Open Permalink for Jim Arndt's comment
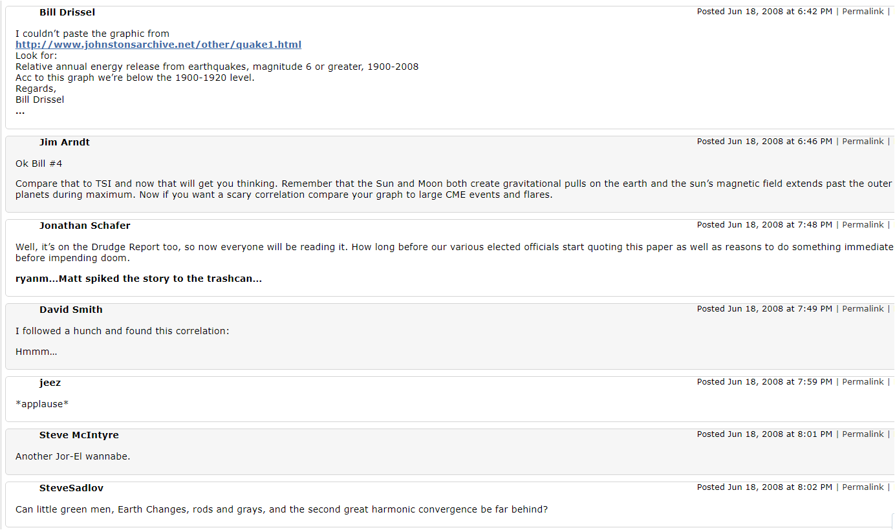 click(x=863, y=142)
